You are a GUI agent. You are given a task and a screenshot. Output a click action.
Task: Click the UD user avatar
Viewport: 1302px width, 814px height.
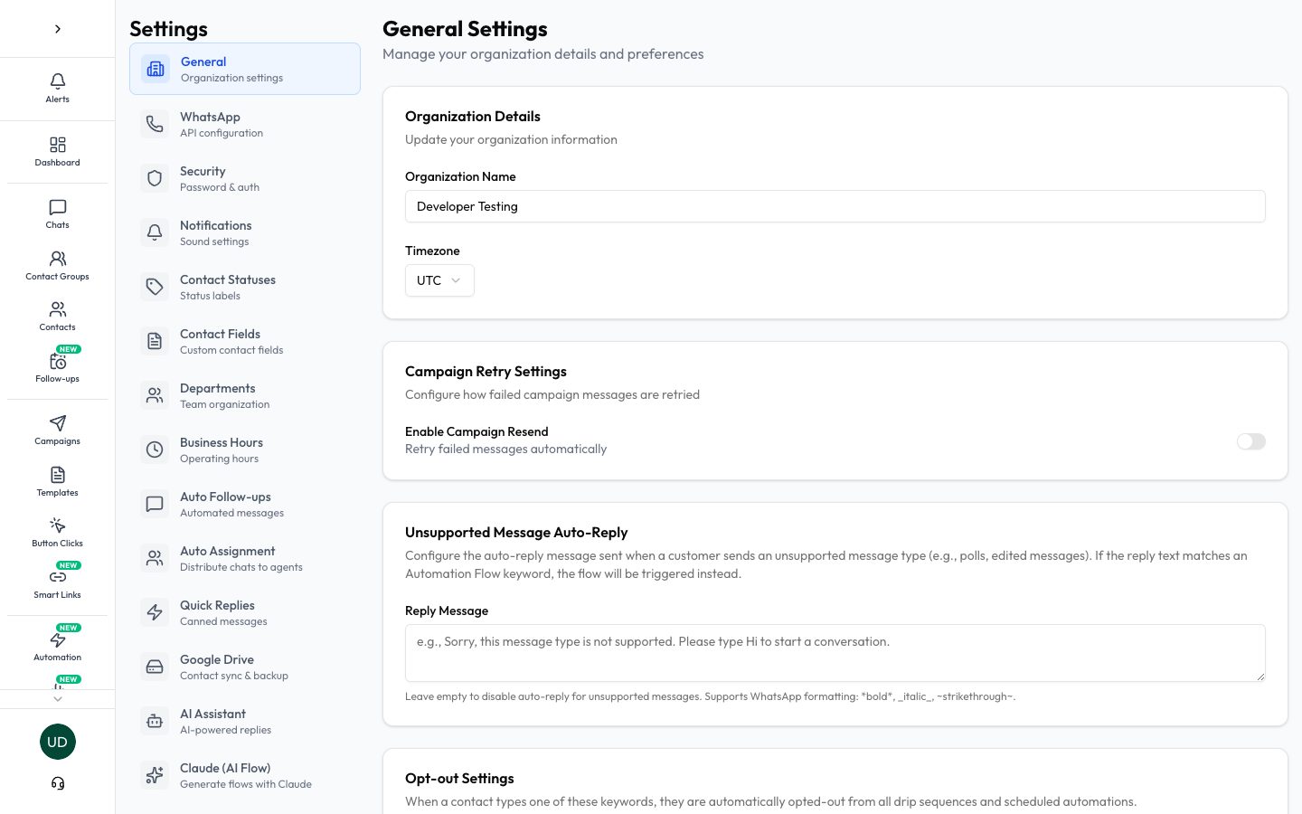click(58, 742)
